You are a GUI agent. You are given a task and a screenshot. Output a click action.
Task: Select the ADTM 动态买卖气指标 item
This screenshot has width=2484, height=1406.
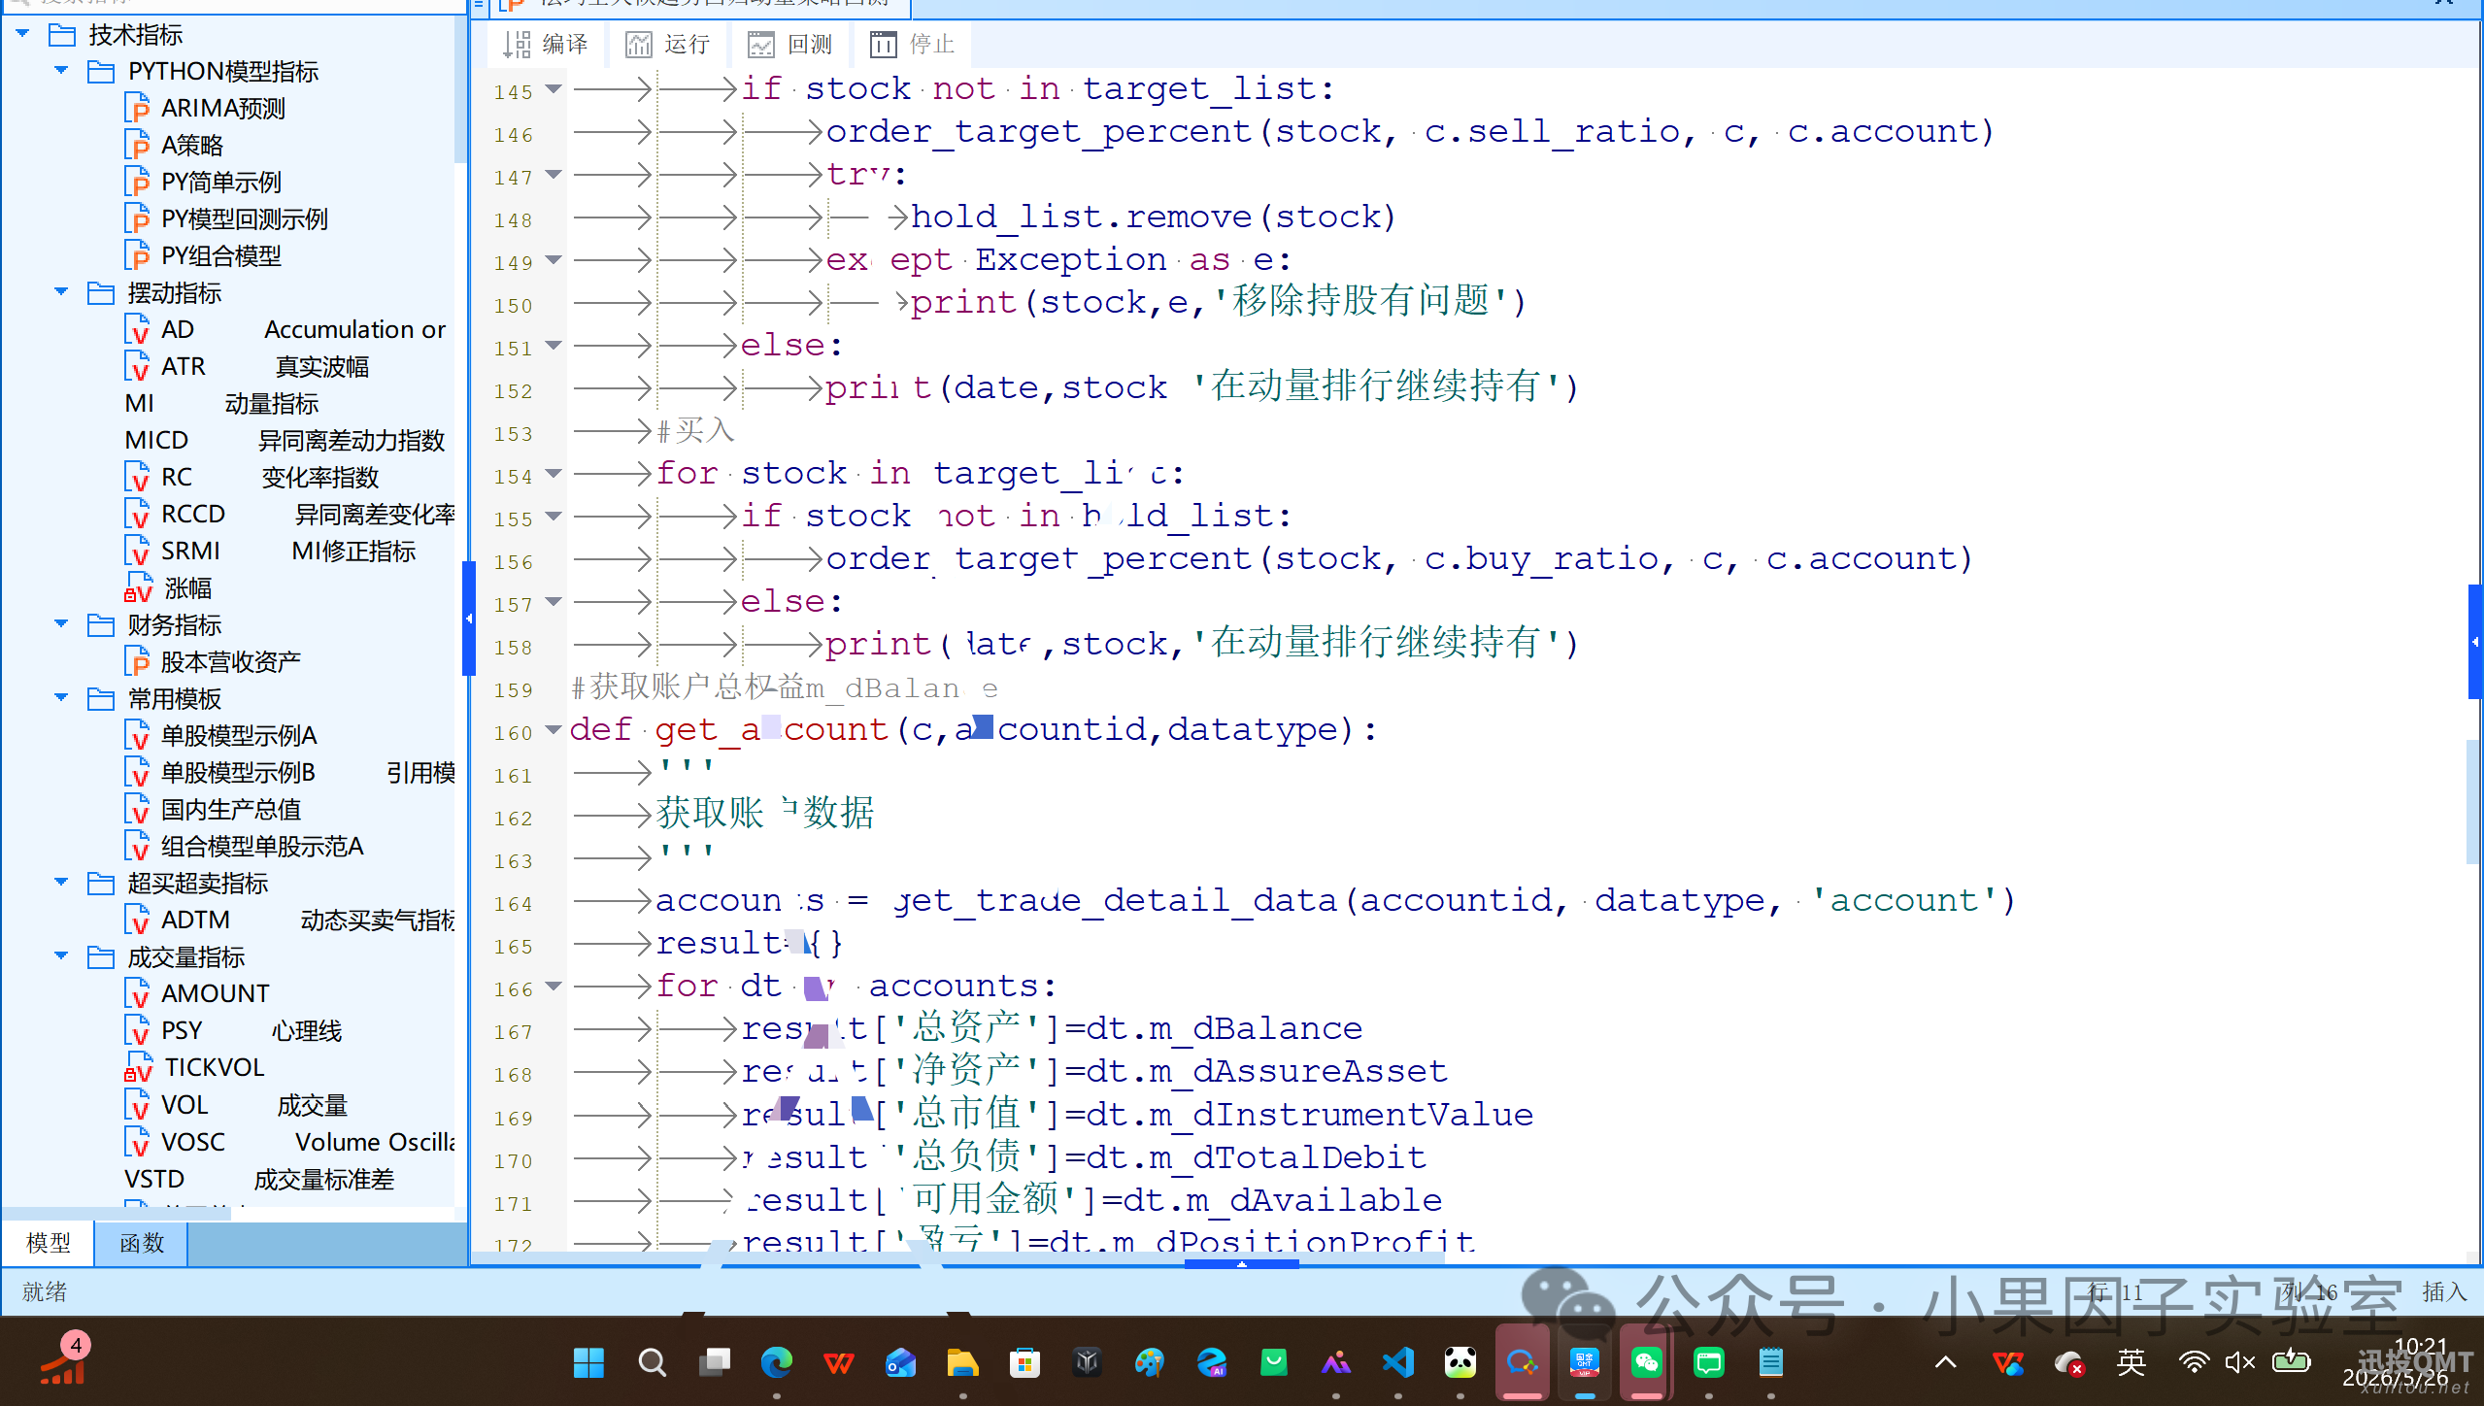[290, 920]
